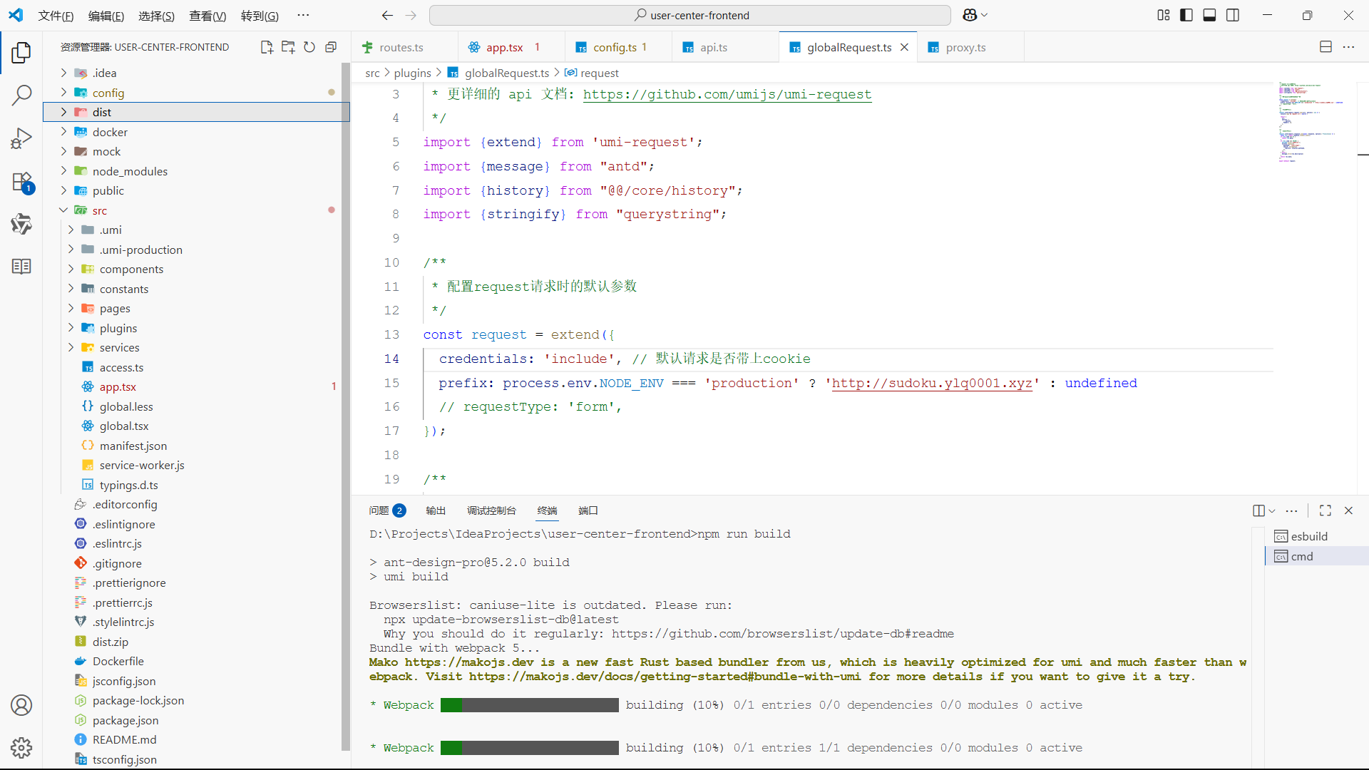Open the Manage gear icon
The height and width of the screenshot is (770, 1369).
coord(21,748)
